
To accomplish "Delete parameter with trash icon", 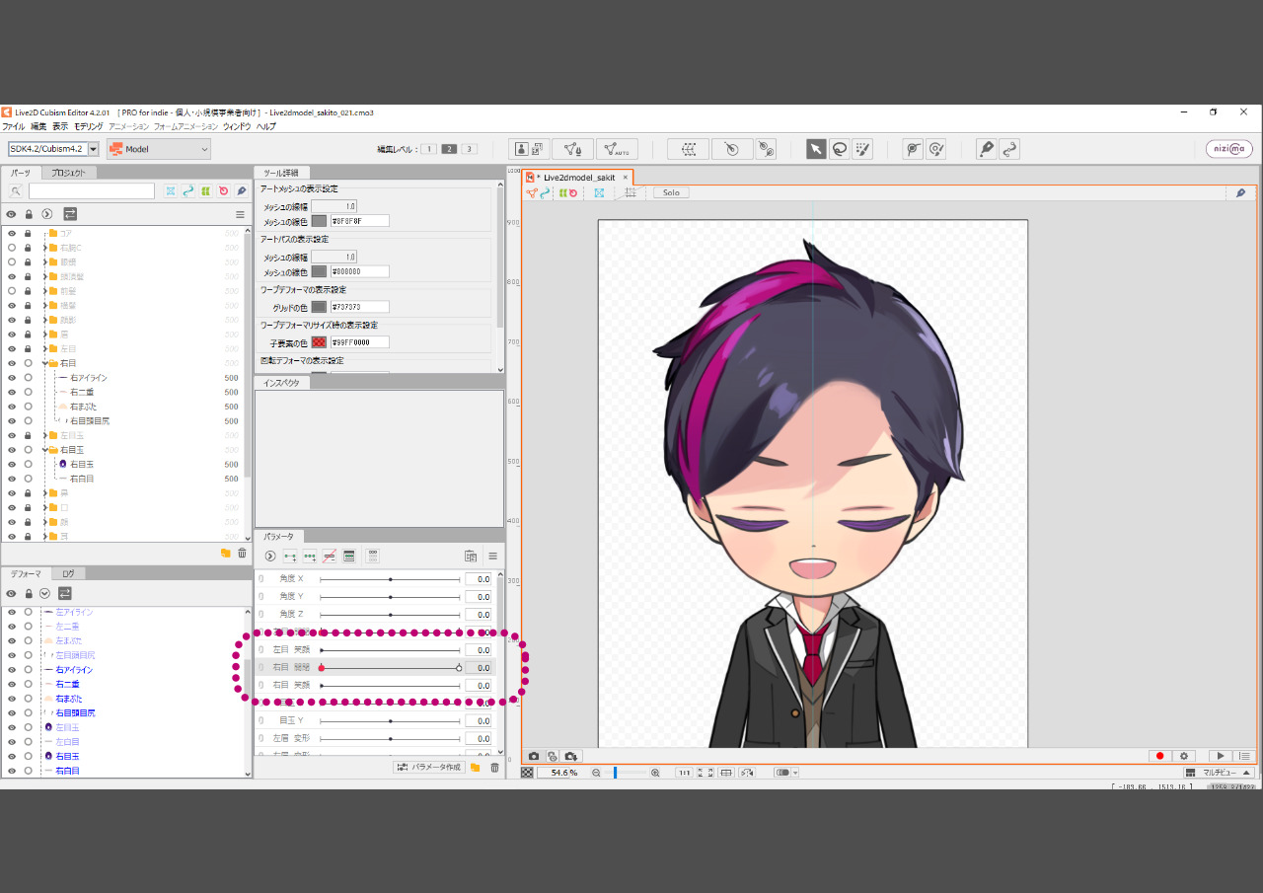I will [x=494, y=768].
